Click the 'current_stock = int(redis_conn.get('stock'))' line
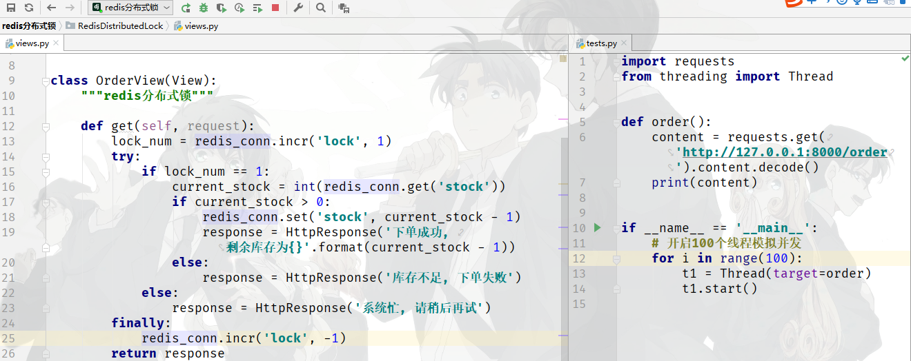The width and height of the screenshot is (911, 361). coord(339,187)
